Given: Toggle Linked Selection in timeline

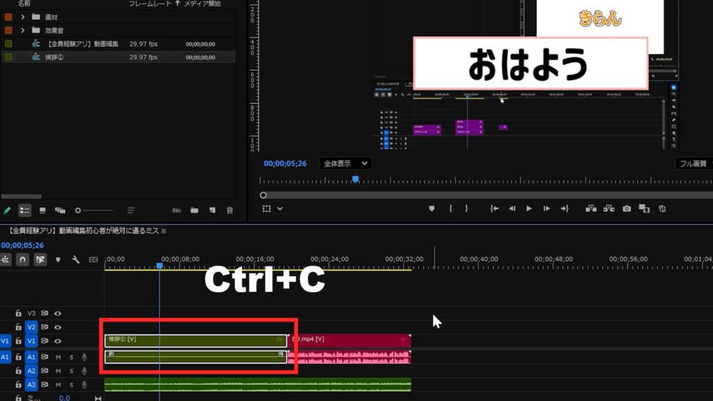Looking at the screenshot, I should [40, 260].
